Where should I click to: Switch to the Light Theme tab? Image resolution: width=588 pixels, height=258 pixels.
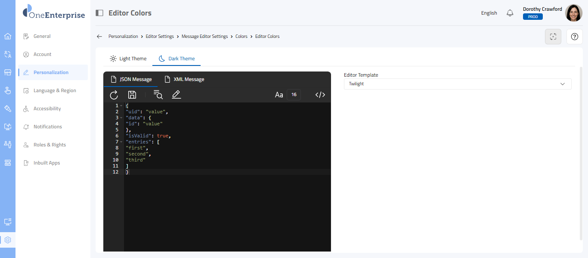coord(128,59)
